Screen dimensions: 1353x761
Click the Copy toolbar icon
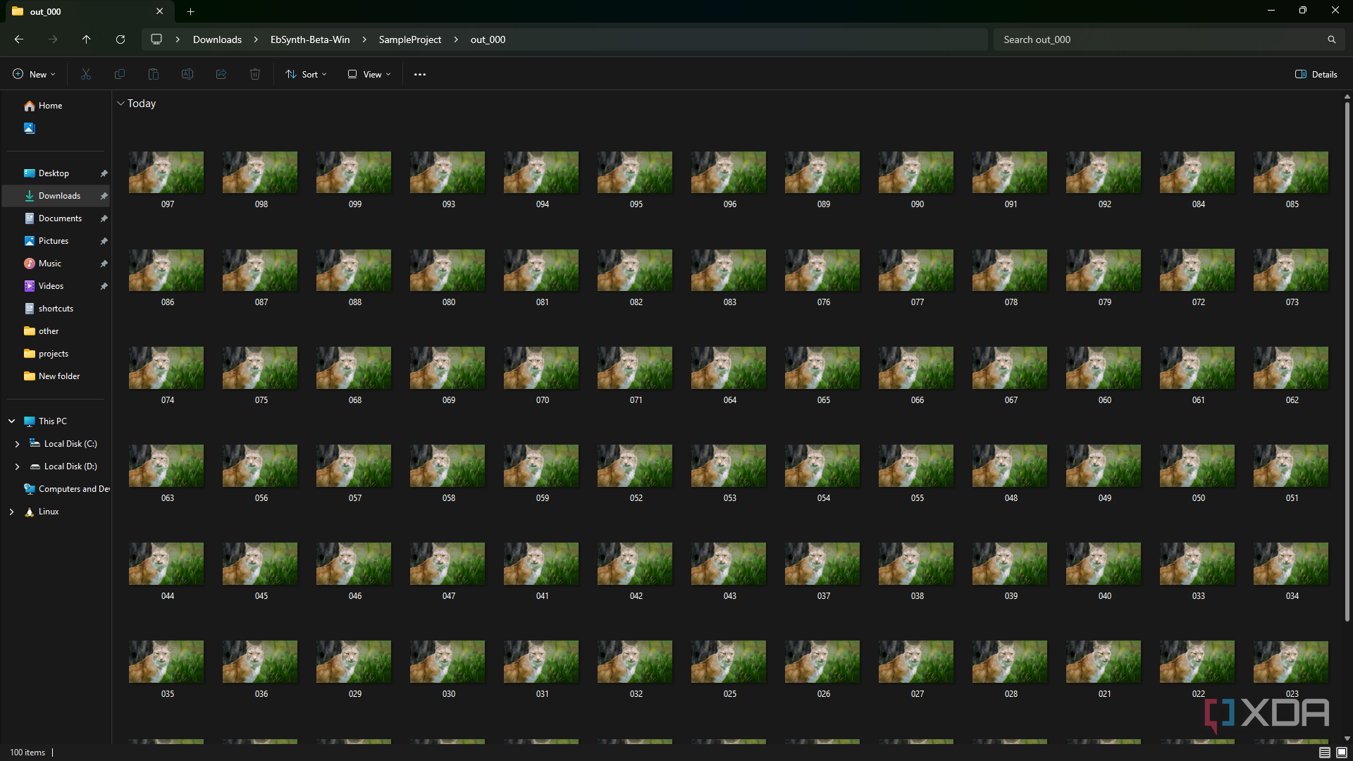coord(120,74)
